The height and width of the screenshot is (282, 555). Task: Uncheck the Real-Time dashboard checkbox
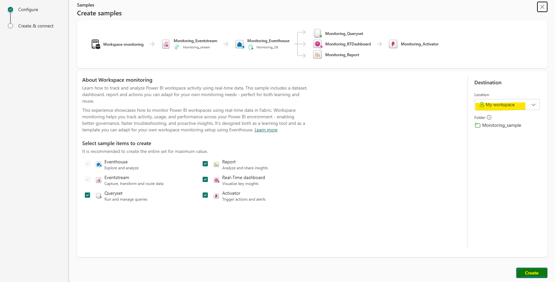(205, 179)
